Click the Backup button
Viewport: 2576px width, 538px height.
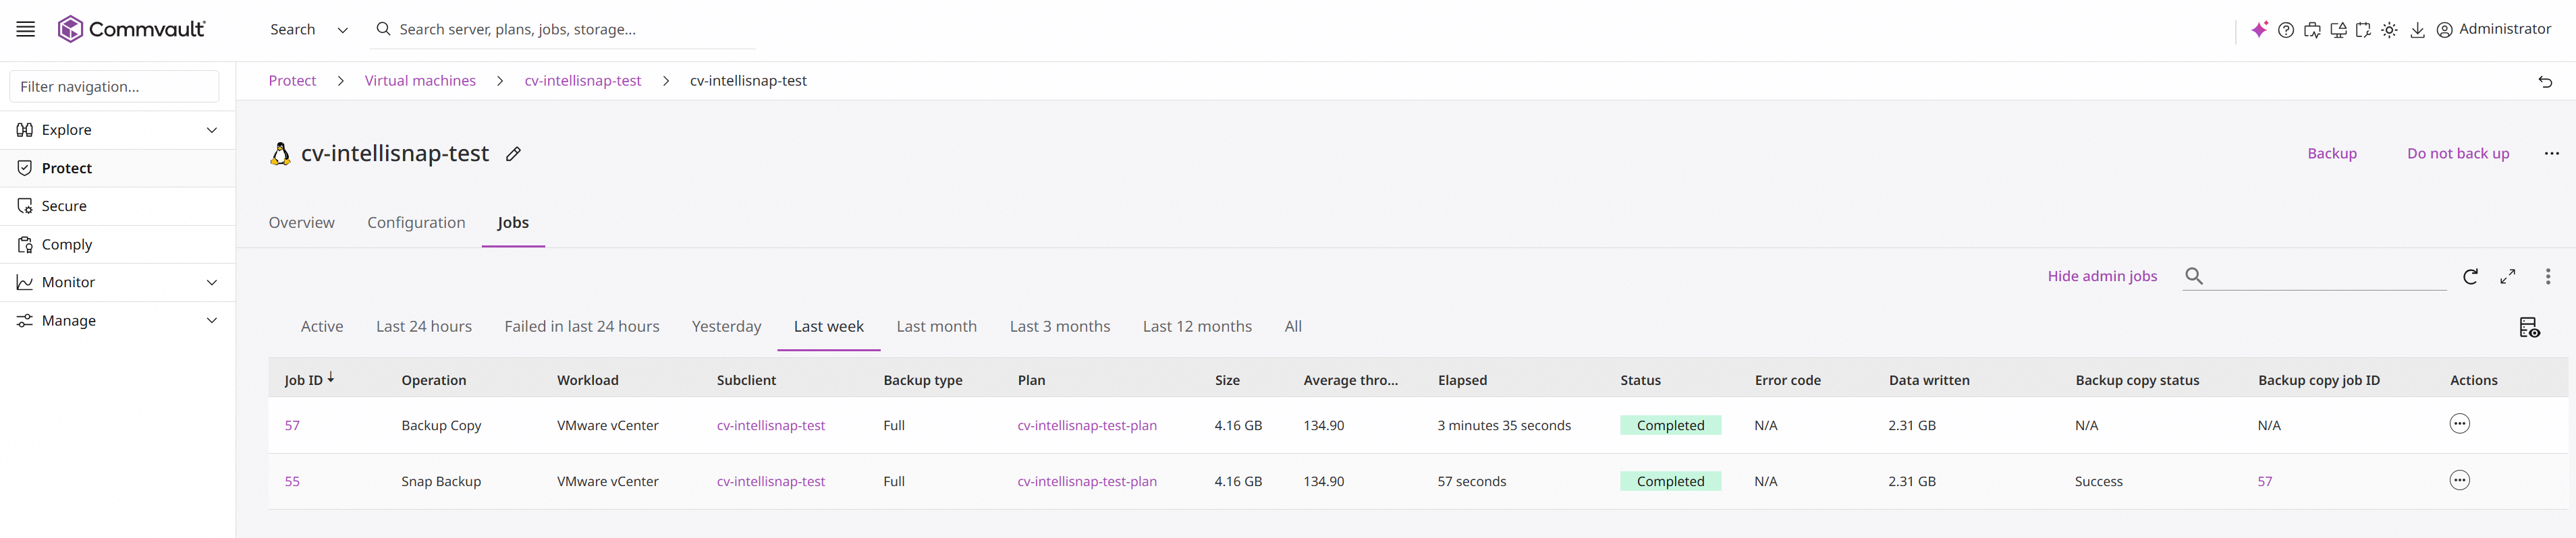click(x=2332, y=153)
